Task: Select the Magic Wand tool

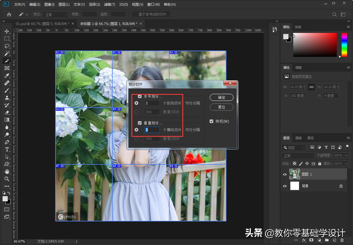Action: (7, 53)
